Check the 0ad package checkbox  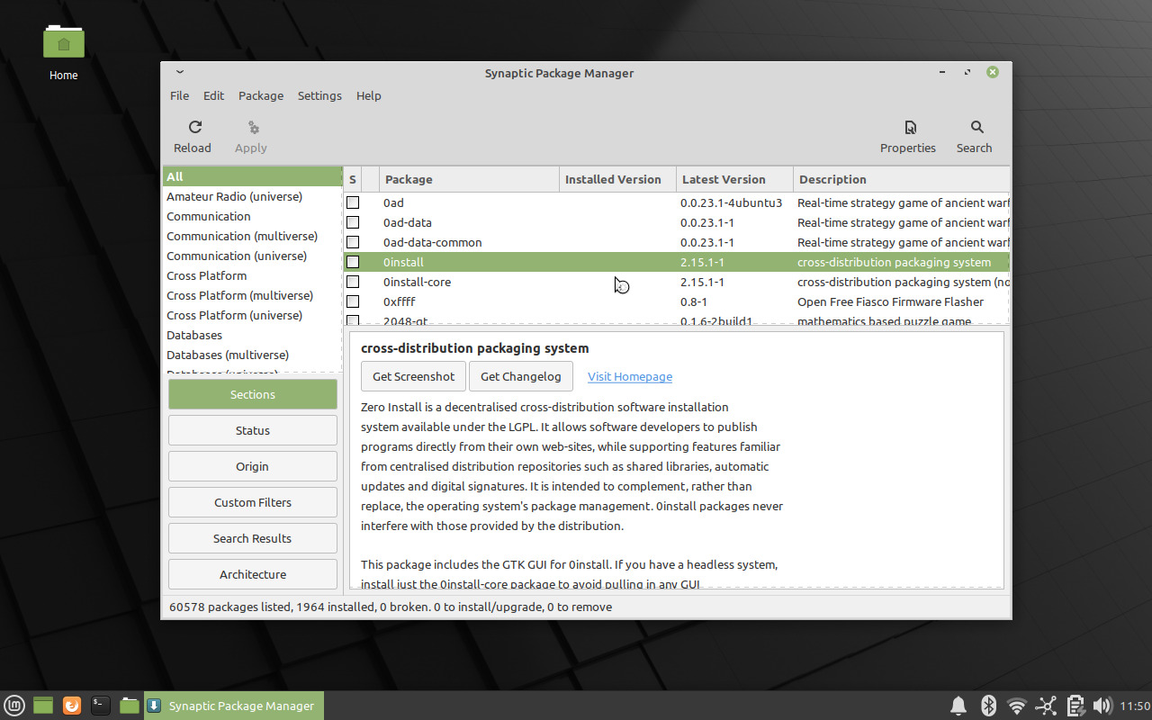point(353,202)
